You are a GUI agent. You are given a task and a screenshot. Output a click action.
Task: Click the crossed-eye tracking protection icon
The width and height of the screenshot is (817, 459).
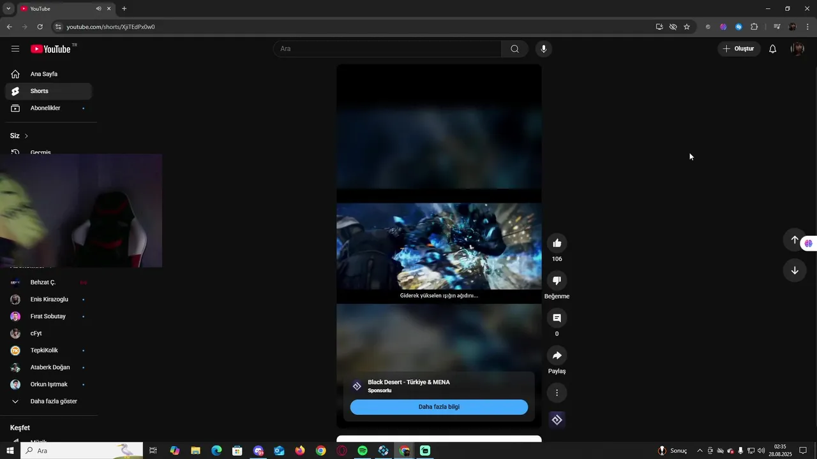tap(673, 27)
